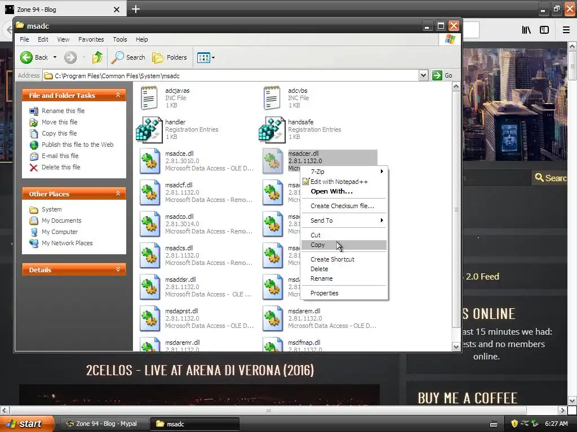The height and width of the screenshot is (432, 577).
Task: Open the View menu
Action: [x=63, y=39]
